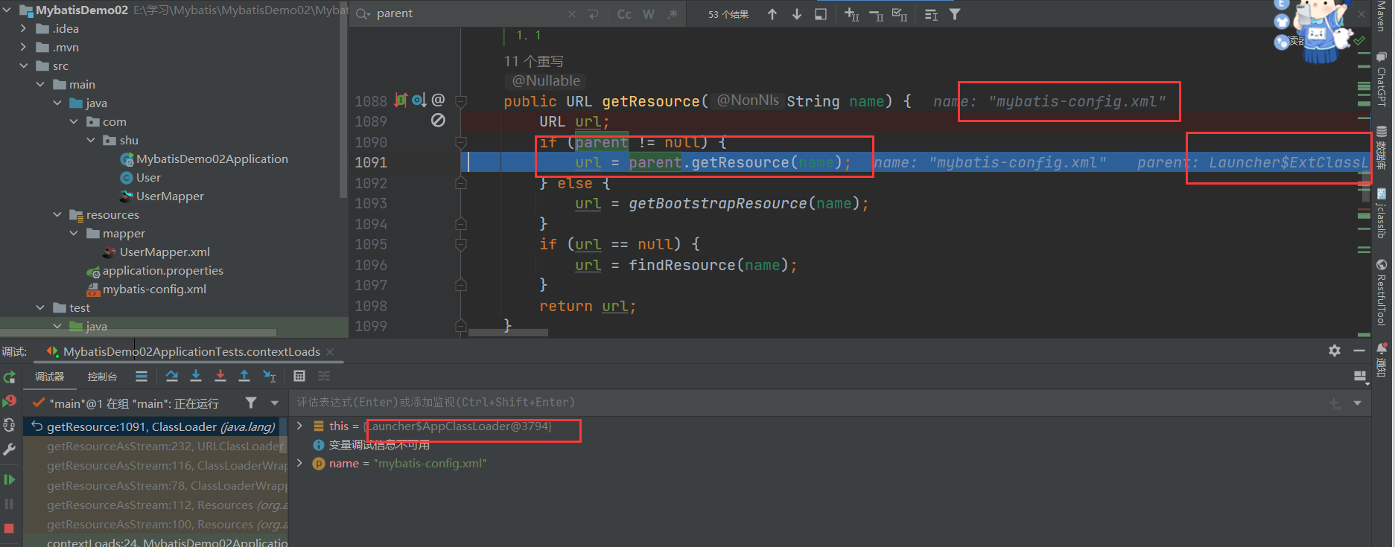Open watch options dropdown arrow

click(x=1357, y=403)
